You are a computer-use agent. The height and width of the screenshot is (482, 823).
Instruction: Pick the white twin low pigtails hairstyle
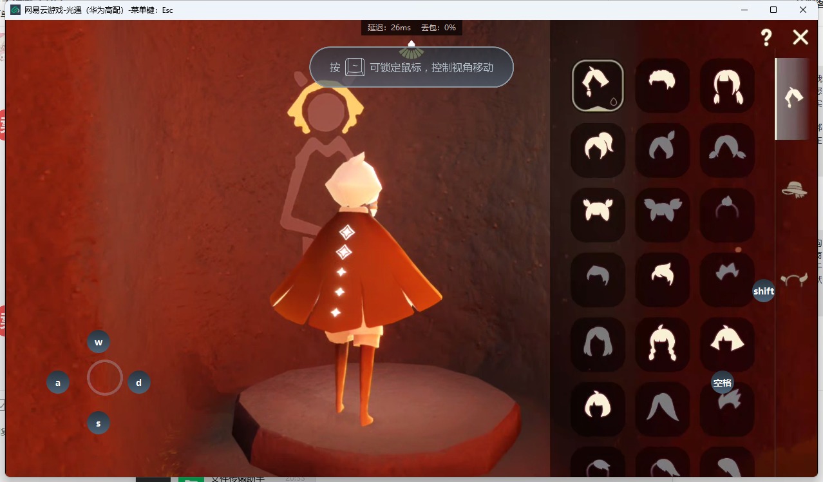(727, 86)
